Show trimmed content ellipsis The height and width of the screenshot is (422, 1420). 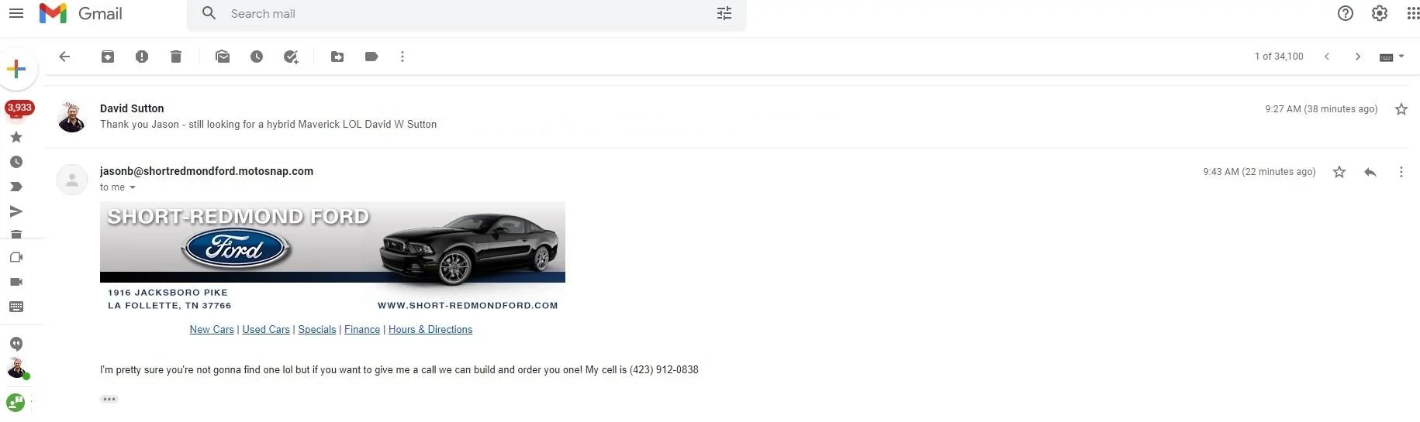coord(109,400)
